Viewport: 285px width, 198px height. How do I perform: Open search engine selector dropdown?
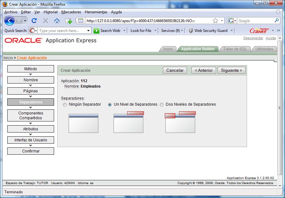[235, 21]
